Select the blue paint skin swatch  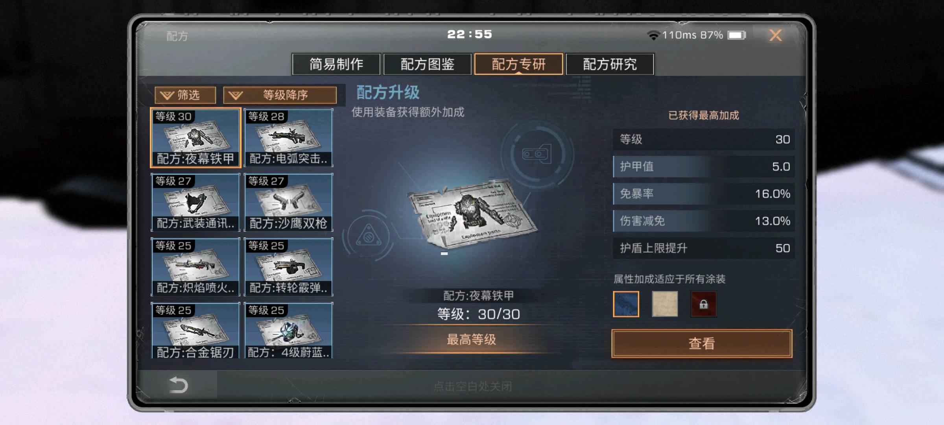626,304
